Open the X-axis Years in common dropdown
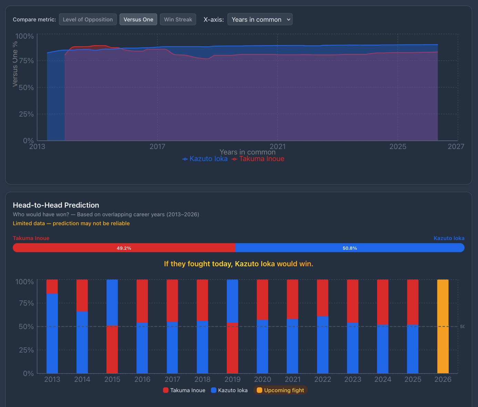The image size is (478, 407). point(260,19)
